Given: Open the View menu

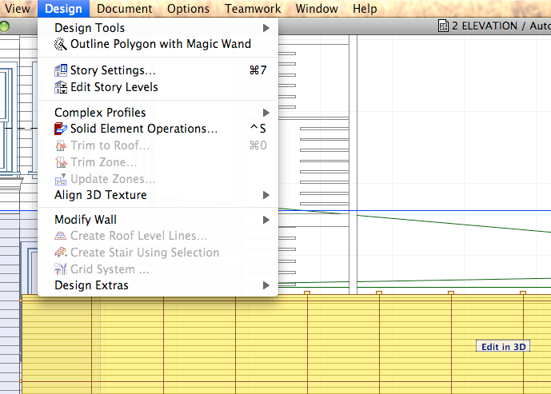Looking at the screenshot, I should [18, 9].
